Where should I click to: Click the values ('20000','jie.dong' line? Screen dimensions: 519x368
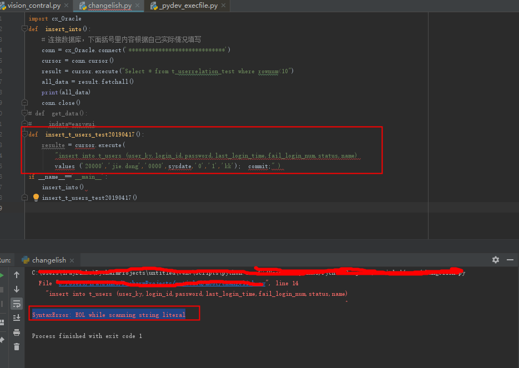pyautogui.click(x=168, y=166)
